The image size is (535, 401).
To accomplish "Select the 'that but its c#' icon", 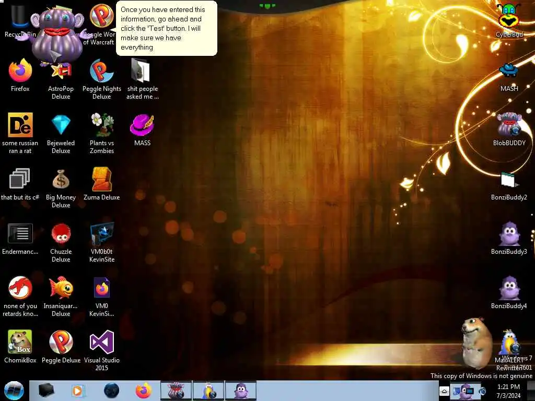I will click(x=20, y=184).
